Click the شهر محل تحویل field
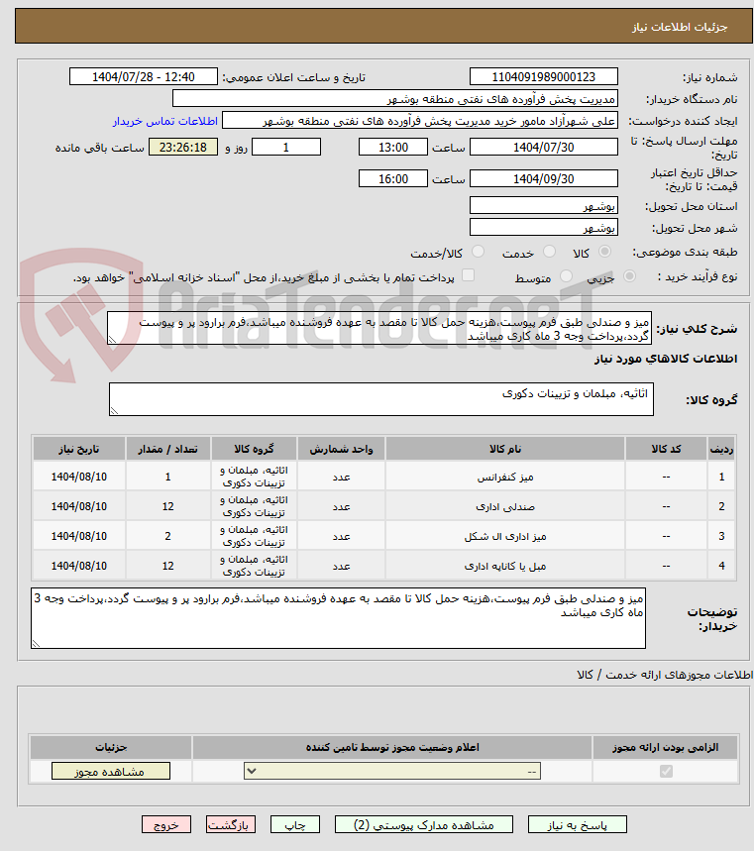The width and height of the screenshot is (754, 851). click(543, 228)
